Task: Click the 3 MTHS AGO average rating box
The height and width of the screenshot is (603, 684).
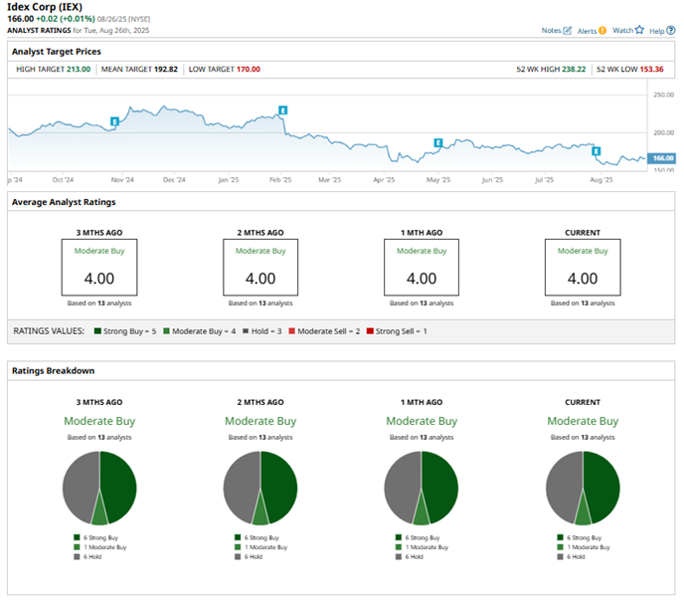Action: pyautogui.click(x=99, y=268)
